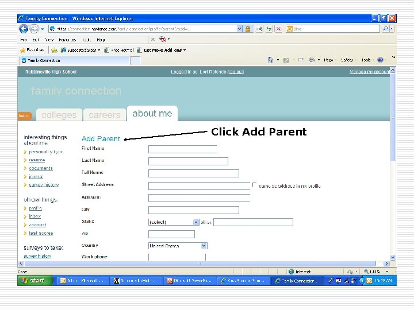Click the Manage my account link
The height and width of the screenshot is (310, 414).
(x=369, y=72)
